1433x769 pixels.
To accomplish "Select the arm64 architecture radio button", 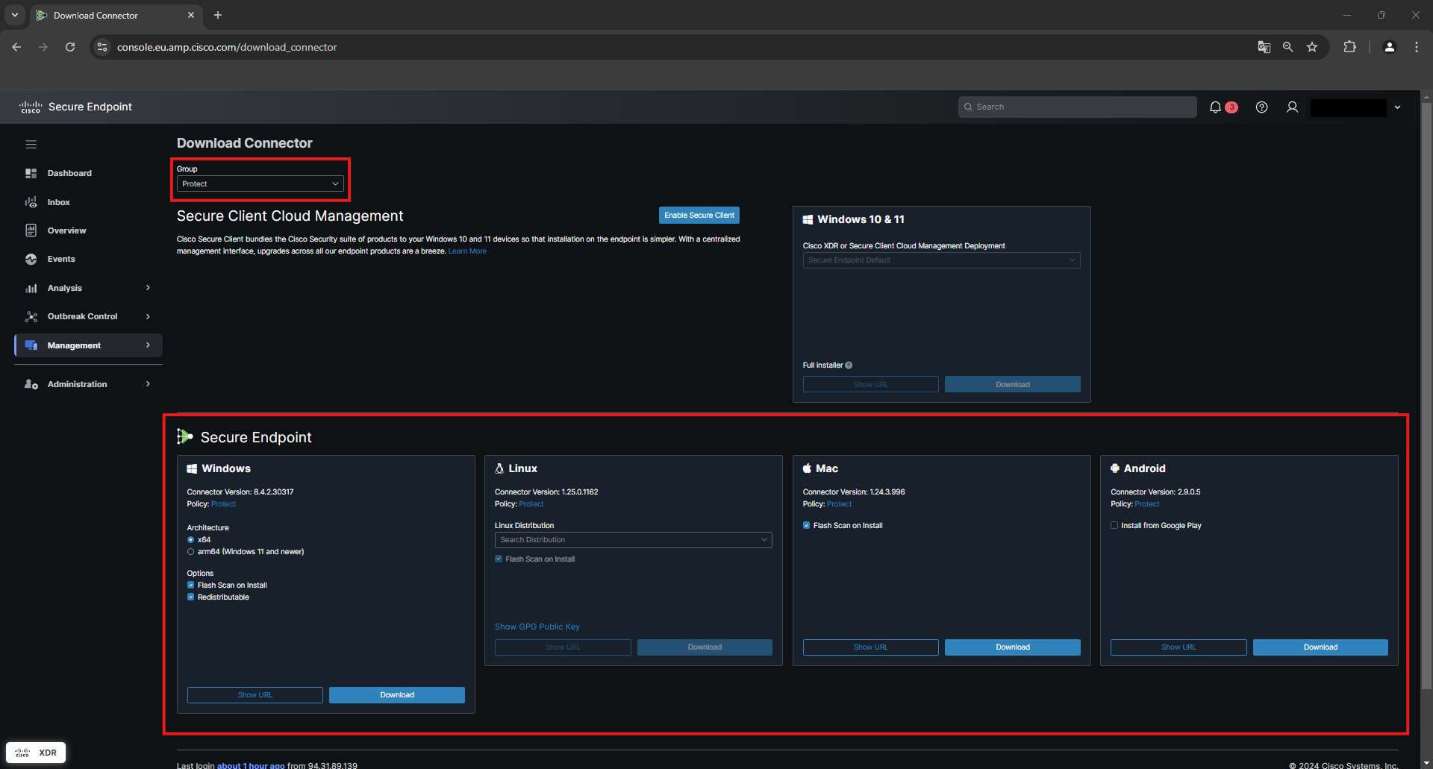I will [191, 552].
